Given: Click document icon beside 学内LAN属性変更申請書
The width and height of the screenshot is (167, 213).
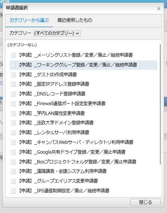Looking at the screenshot, I should (x=13, y=113).
